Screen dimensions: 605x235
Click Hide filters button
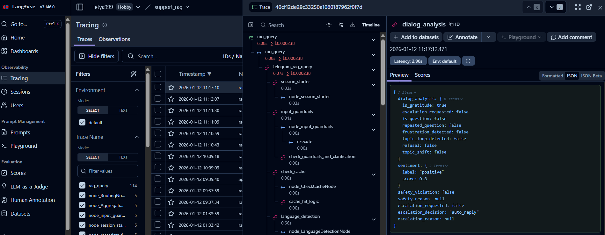click(x=97, y=56)
